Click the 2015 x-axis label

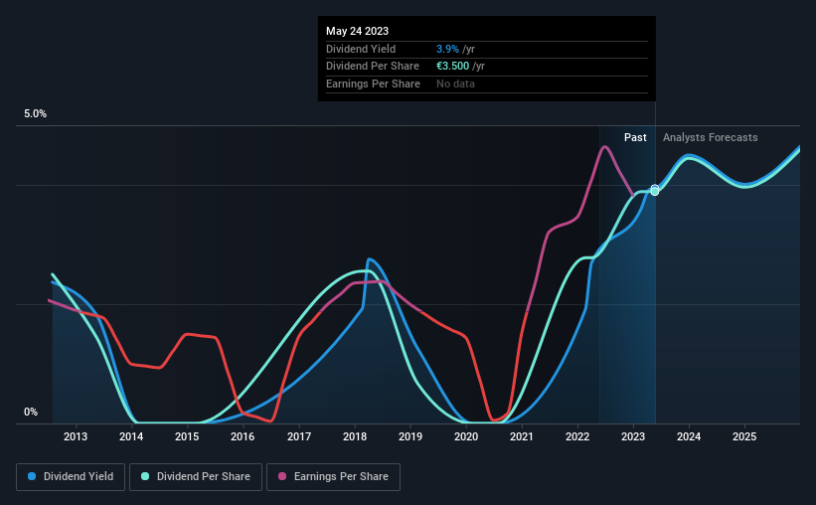(x=187, y=436)
